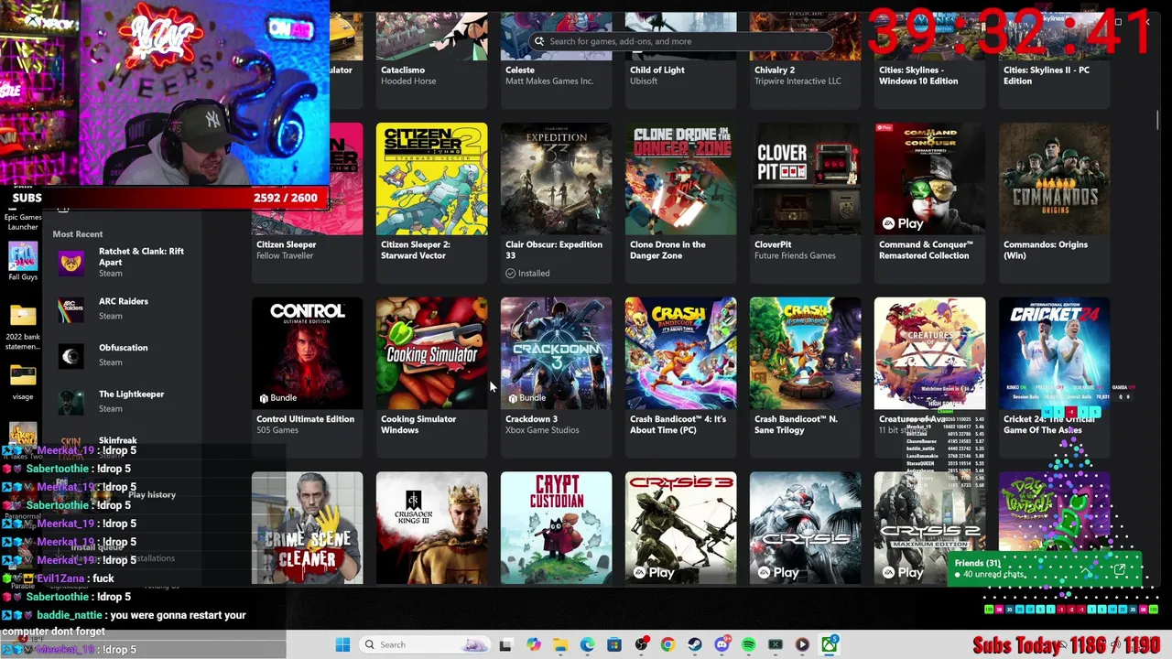Click the search magnifier icon in Xbox app
The image size is (1172, 659).
click(539, 41)
